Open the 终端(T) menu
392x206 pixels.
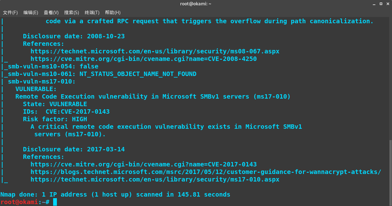point(91,13)
